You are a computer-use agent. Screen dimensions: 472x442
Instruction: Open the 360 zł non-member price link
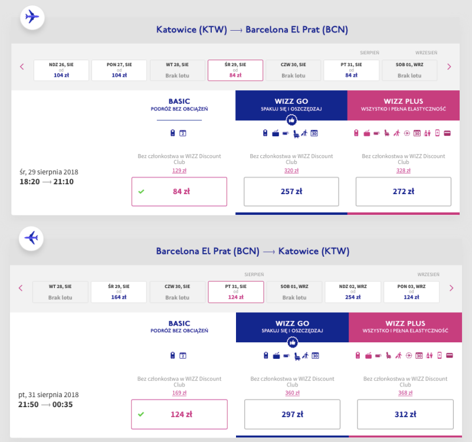click(x=292, y=393)
